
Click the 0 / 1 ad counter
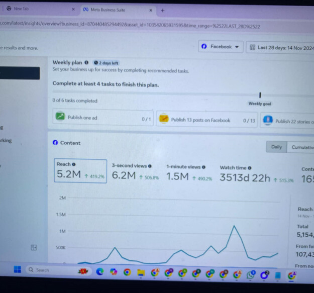146,119
